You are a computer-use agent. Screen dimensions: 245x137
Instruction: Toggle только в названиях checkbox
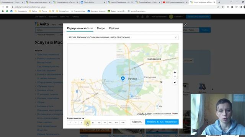[x=45, y=35]
